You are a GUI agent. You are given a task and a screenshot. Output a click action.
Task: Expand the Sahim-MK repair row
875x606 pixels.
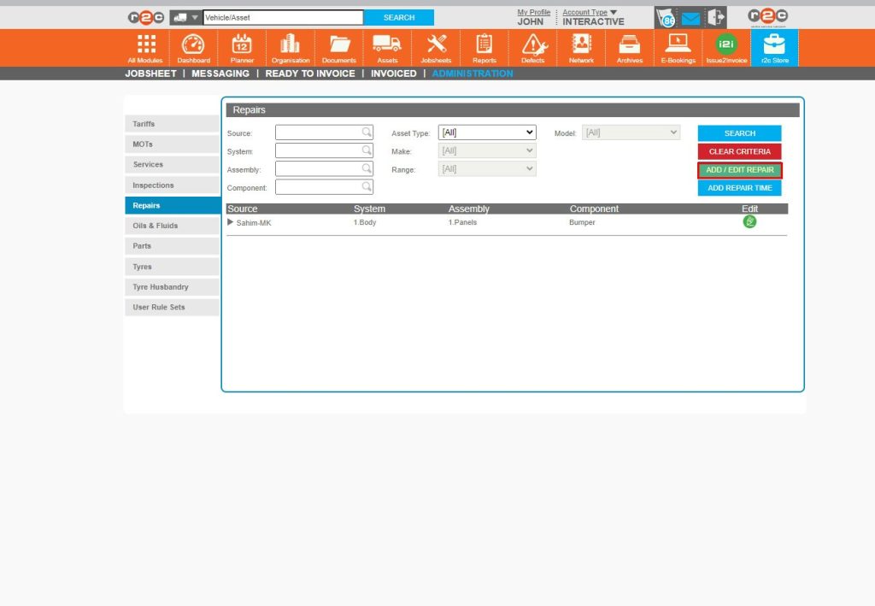click(230, 222)
